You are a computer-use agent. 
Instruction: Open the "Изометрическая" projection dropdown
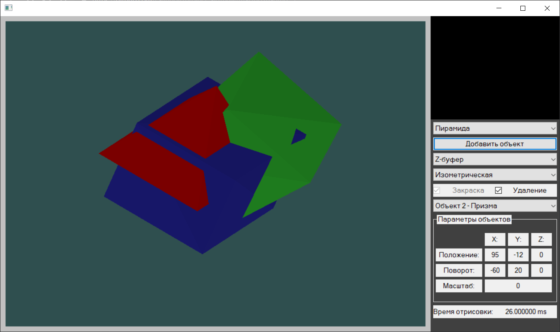(x=494, y=175)
